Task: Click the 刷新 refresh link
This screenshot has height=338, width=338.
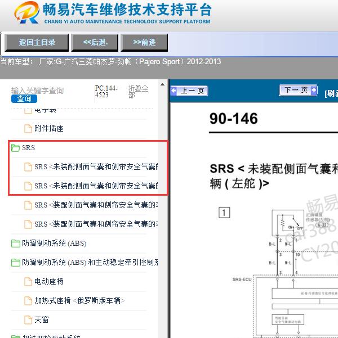Action: [x=331, y=93]
